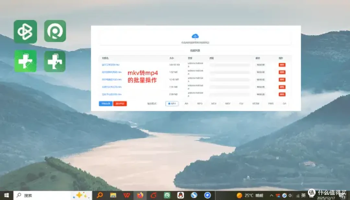Click the progress bar of the 12.45 MB row
Viewport: 350px width, 200px height.
(230, 80)
